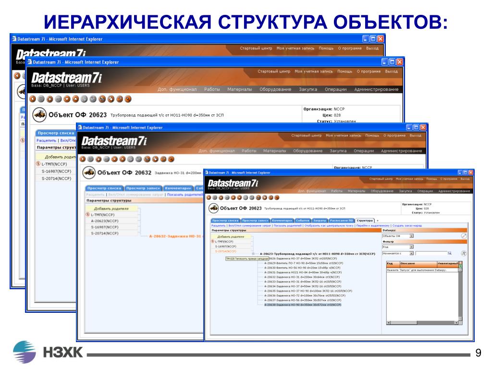Open Просмотр записи tab in 20632 window
492x369 pixels.
143,188
